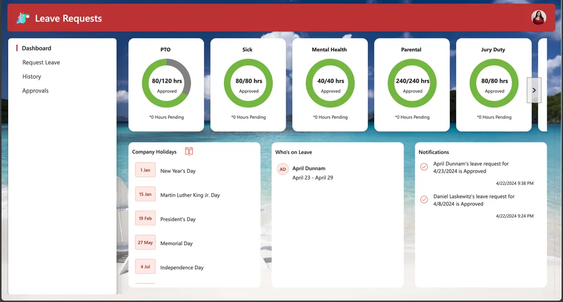Click the 0 Hours Pending text under Mental Health
The height and width of the screenshot is (302, 563).
pos(330,117)
